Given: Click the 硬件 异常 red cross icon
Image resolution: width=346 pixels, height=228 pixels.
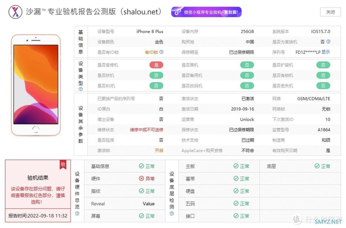Looking at the screenshot, I should pyautogui.click(x=142, y=178).
